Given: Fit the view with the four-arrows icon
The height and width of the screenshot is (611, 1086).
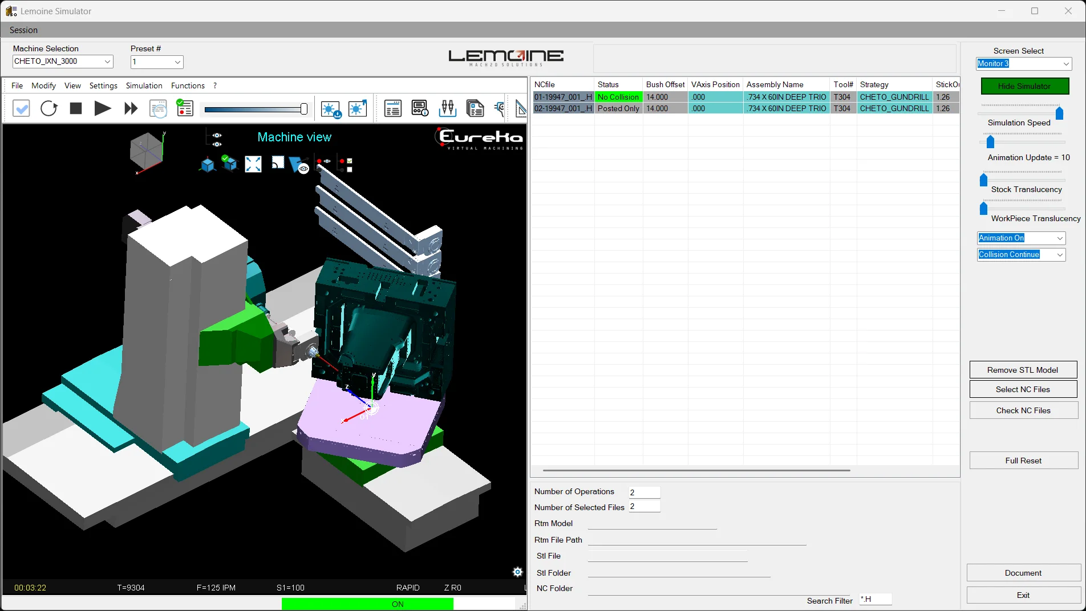Looking at the screenshot, I should click(x=253, y=164).
